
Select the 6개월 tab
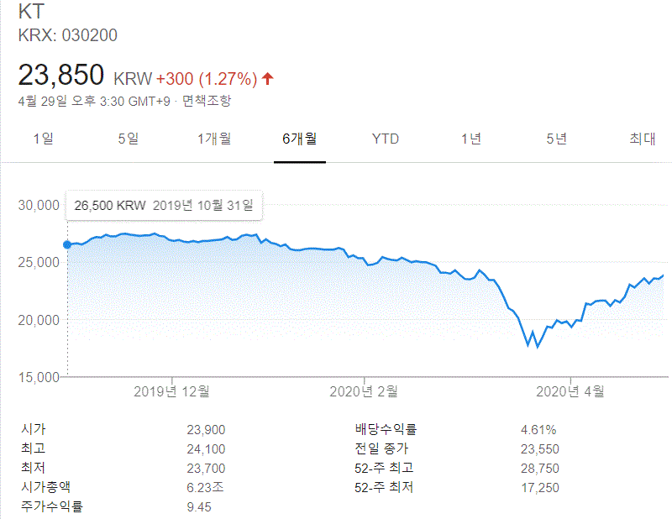300,139
